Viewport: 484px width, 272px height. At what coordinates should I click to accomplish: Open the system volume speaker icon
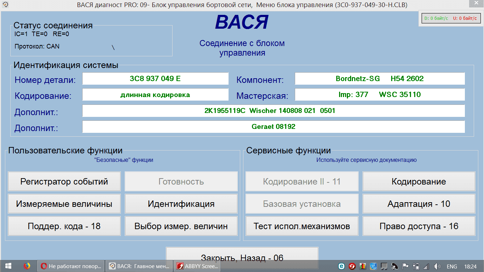click(437, 266)
